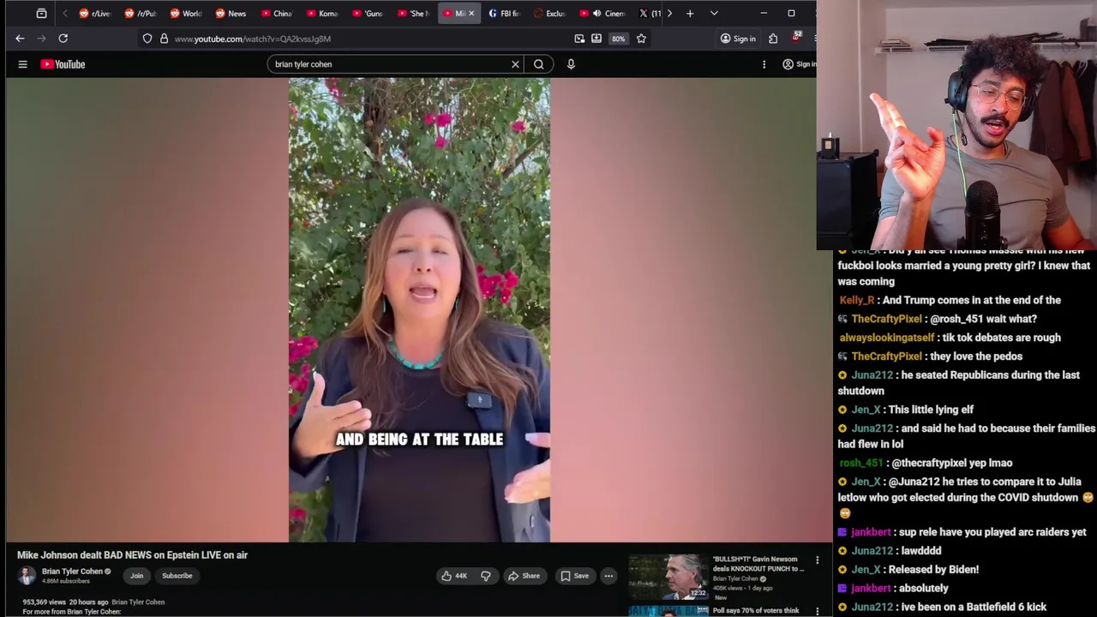Open the browser extensions puzzle icon

(773, 39)
